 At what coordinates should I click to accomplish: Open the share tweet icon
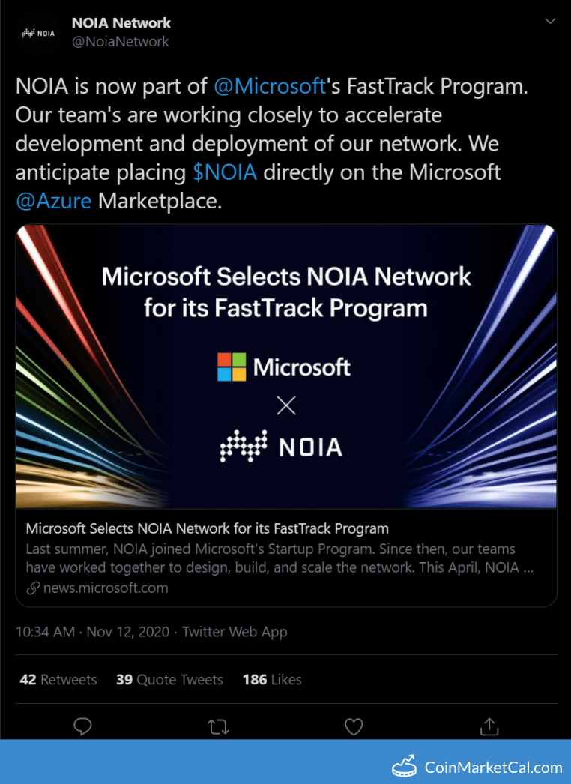point(489,726)
